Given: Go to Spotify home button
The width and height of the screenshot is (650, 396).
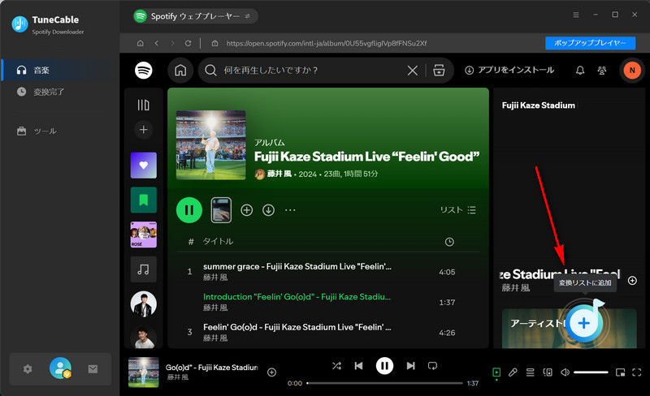Looking at the screenshot, I should pyautogui.click(x=180, y=71).
